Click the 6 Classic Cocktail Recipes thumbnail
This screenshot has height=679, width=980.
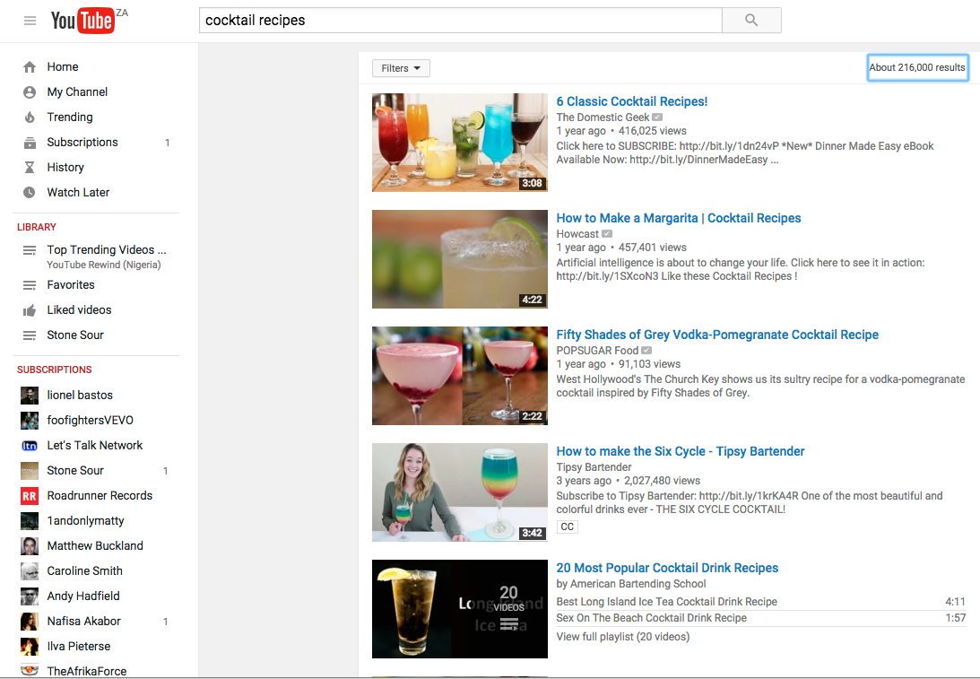point(460,143)
